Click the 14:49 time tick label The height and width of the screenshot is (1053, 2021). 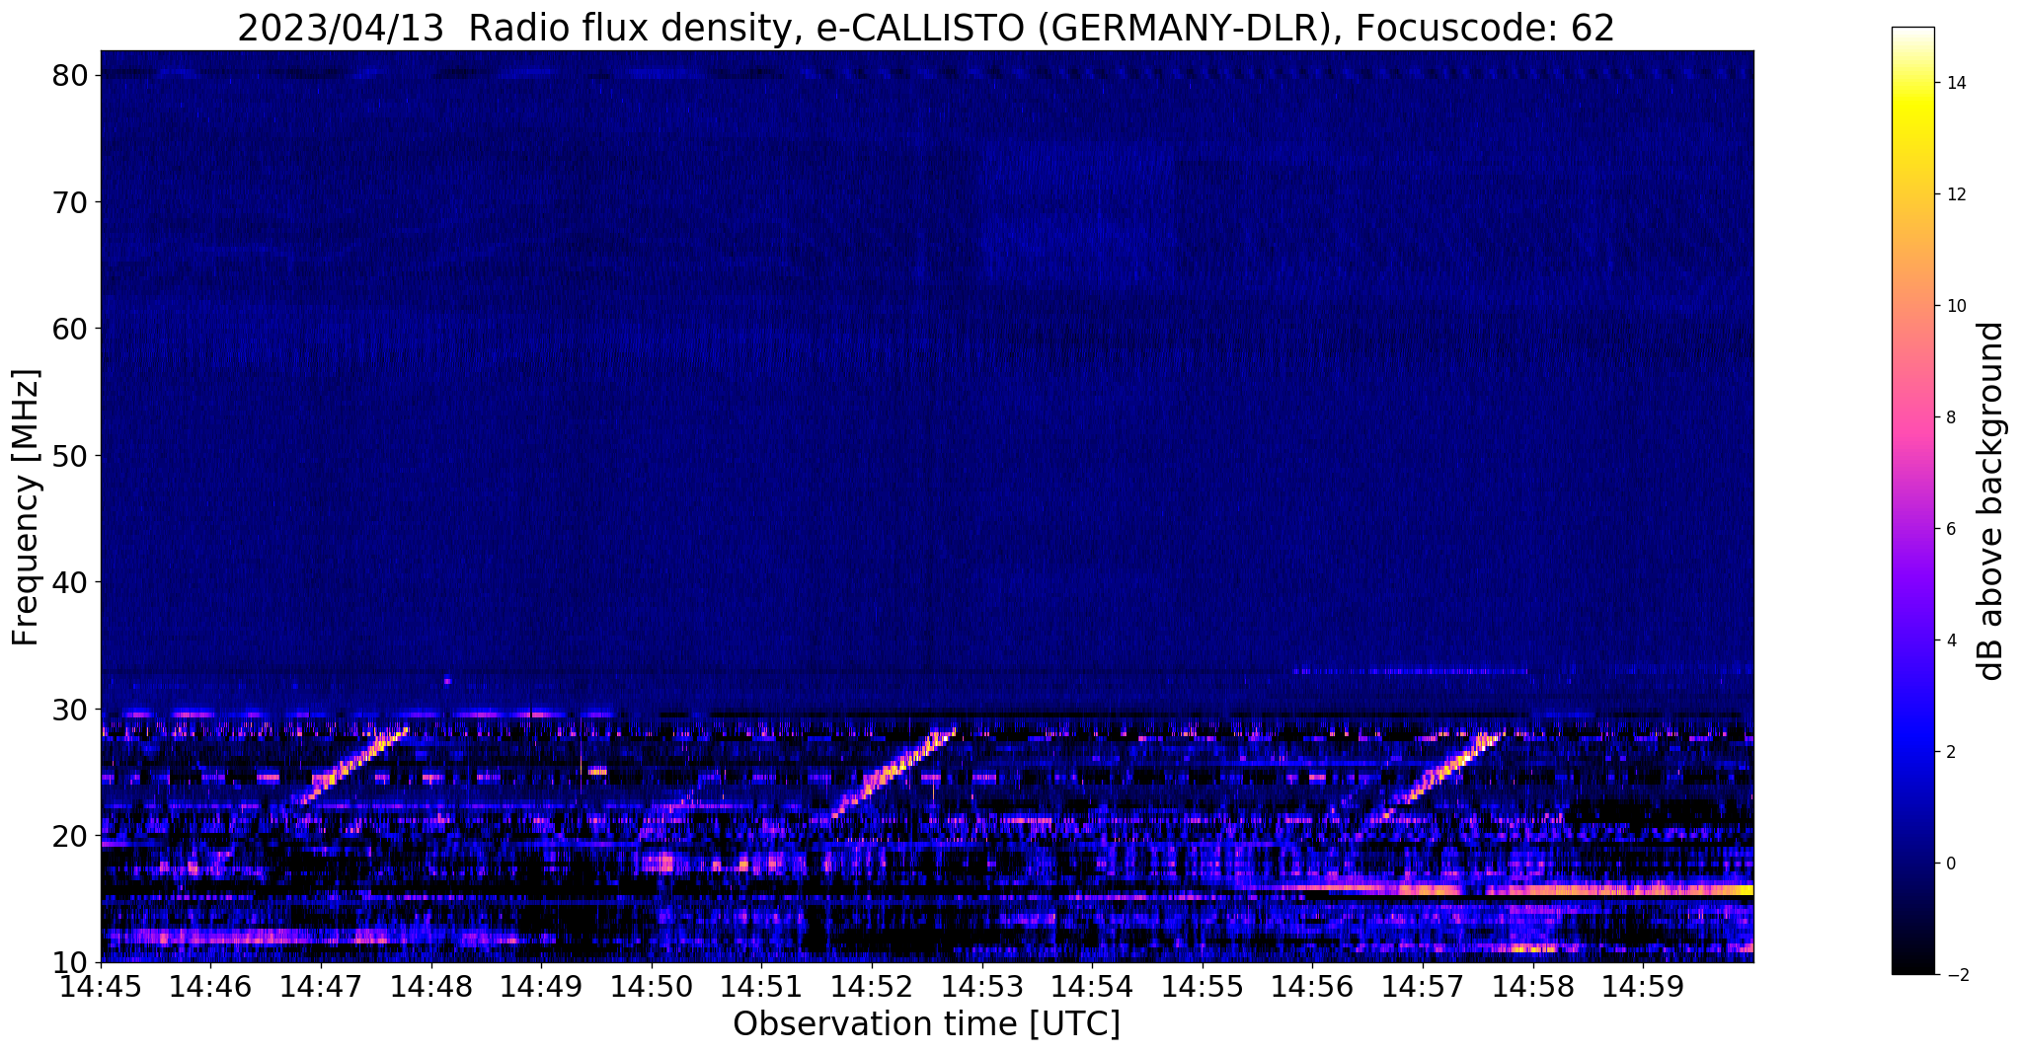[x=541, y=987]
